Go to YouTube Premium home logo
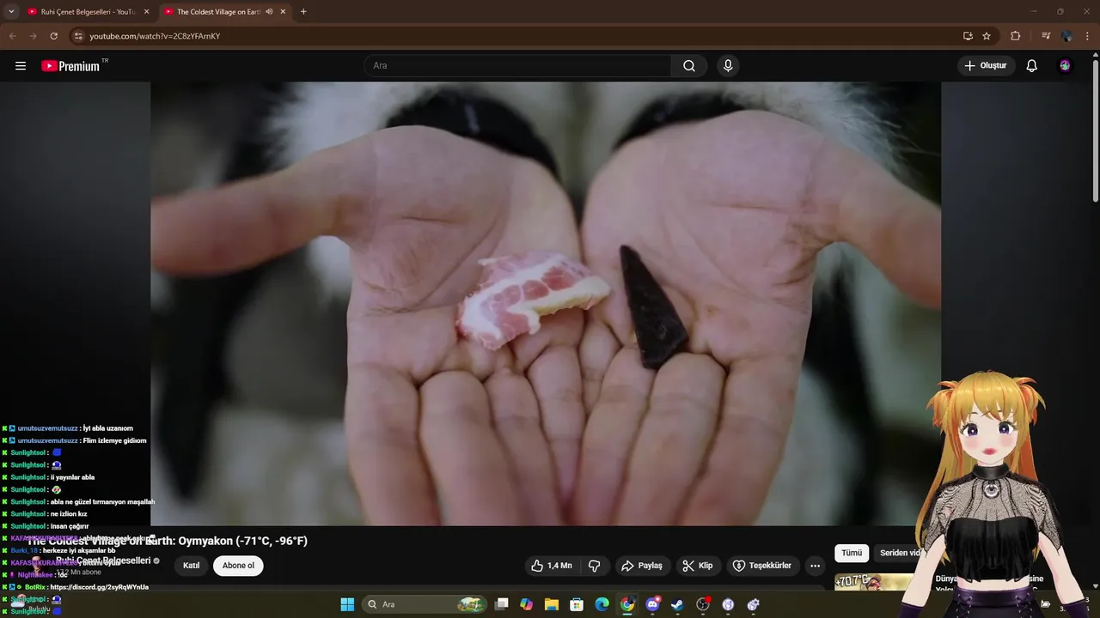The image size is (1100, 618). click(70, 66)
